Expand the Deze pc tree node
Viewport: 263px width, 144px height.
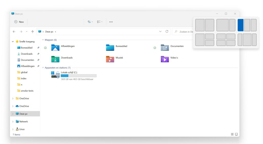(x=13, y=114)
